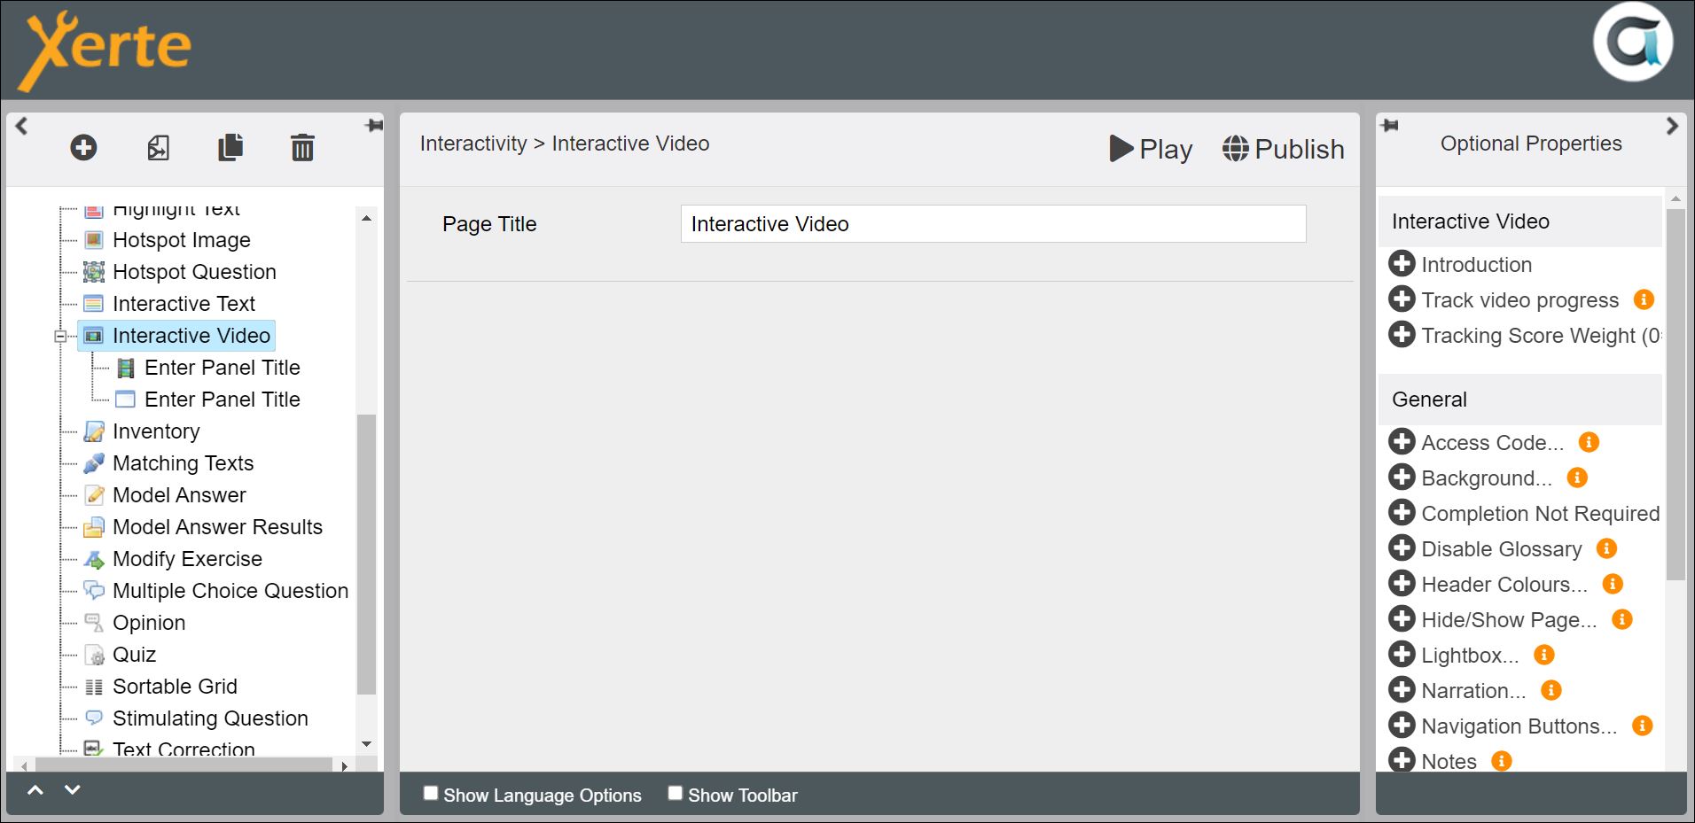Pin the left tree panel
The image size is (1695, 823).
click(374, 126)
